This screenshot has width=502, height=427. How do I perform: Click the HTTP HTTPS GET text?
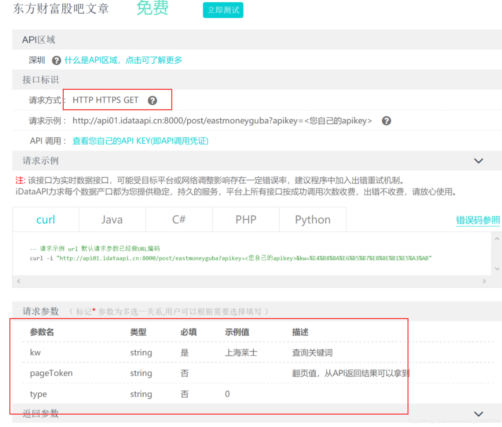coord(105,100)
